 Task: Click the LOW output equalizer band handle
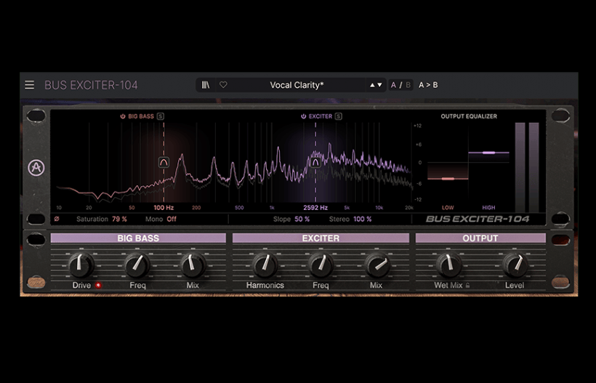448,179
